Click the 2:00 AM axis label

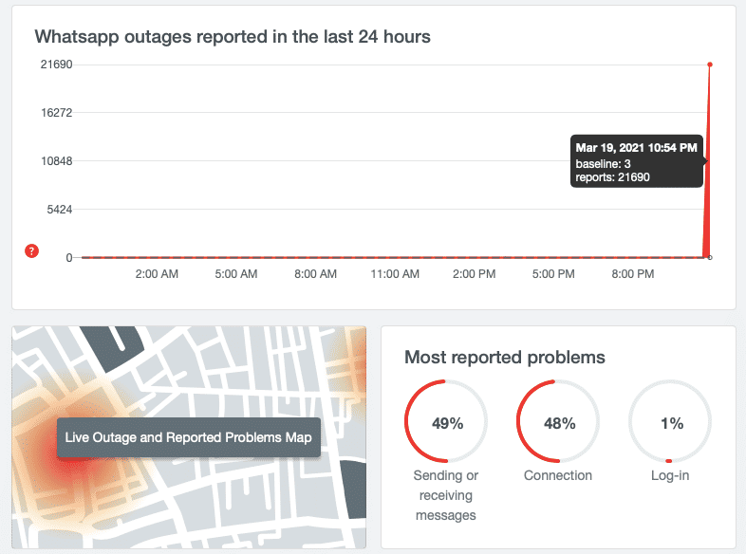pos(157,274)
